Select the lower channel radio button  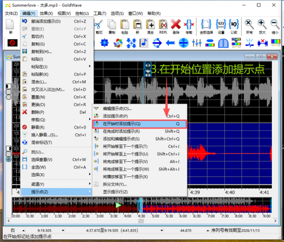pos(9,159)
